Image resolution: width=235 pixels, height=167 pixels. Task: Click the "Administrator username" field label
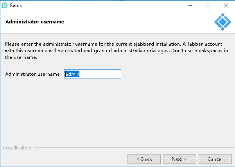tap(32, 74)
